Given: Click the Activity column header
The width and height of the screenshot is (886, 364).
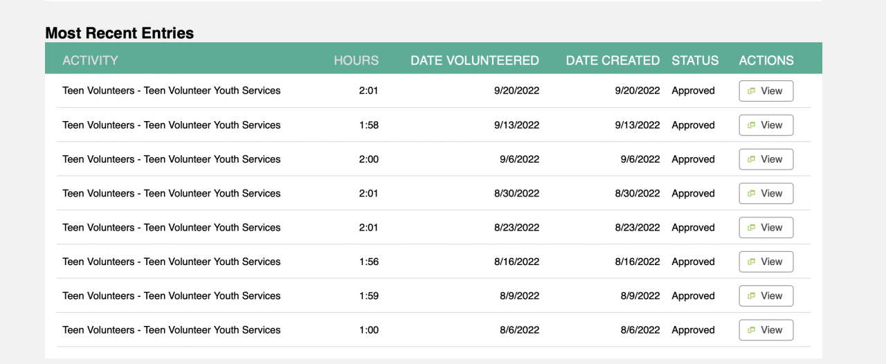Looking at the screenshot, I should click(90, 60).
